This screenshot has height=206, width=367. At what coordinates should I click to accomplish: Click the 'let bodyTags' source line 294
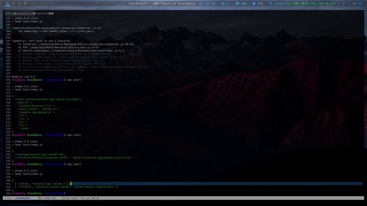tap(56, 31)
